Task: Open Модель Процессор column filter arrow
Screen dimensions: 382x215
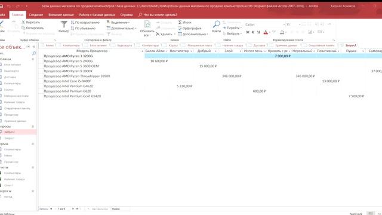Action: pyautogui.click(x=142, y=51)
